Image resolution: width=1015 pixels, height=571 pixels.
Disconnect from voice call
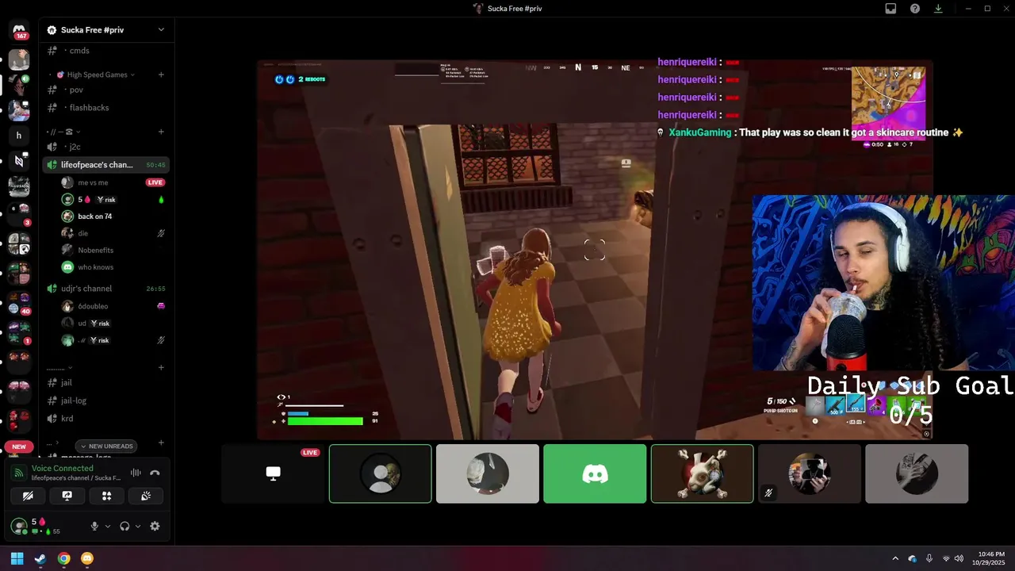pyautogui.click(x=155, y=473)
